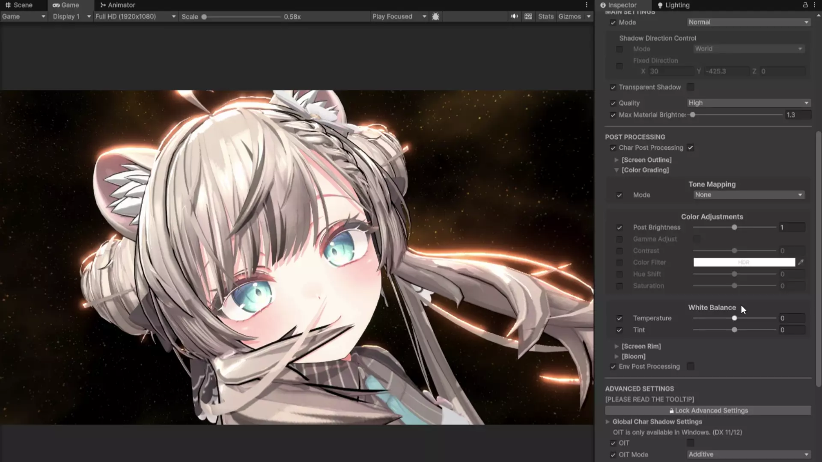Switch to the Lighting tab
Viewport: 822px width, 462px height.
673,5
